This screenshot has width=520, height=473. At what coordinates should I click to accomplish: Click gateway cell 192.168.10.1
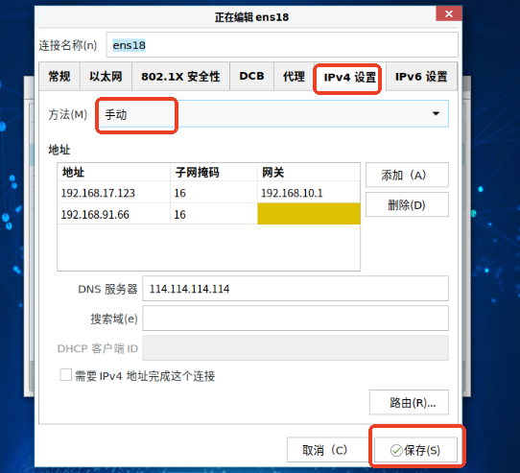[309, 193]
